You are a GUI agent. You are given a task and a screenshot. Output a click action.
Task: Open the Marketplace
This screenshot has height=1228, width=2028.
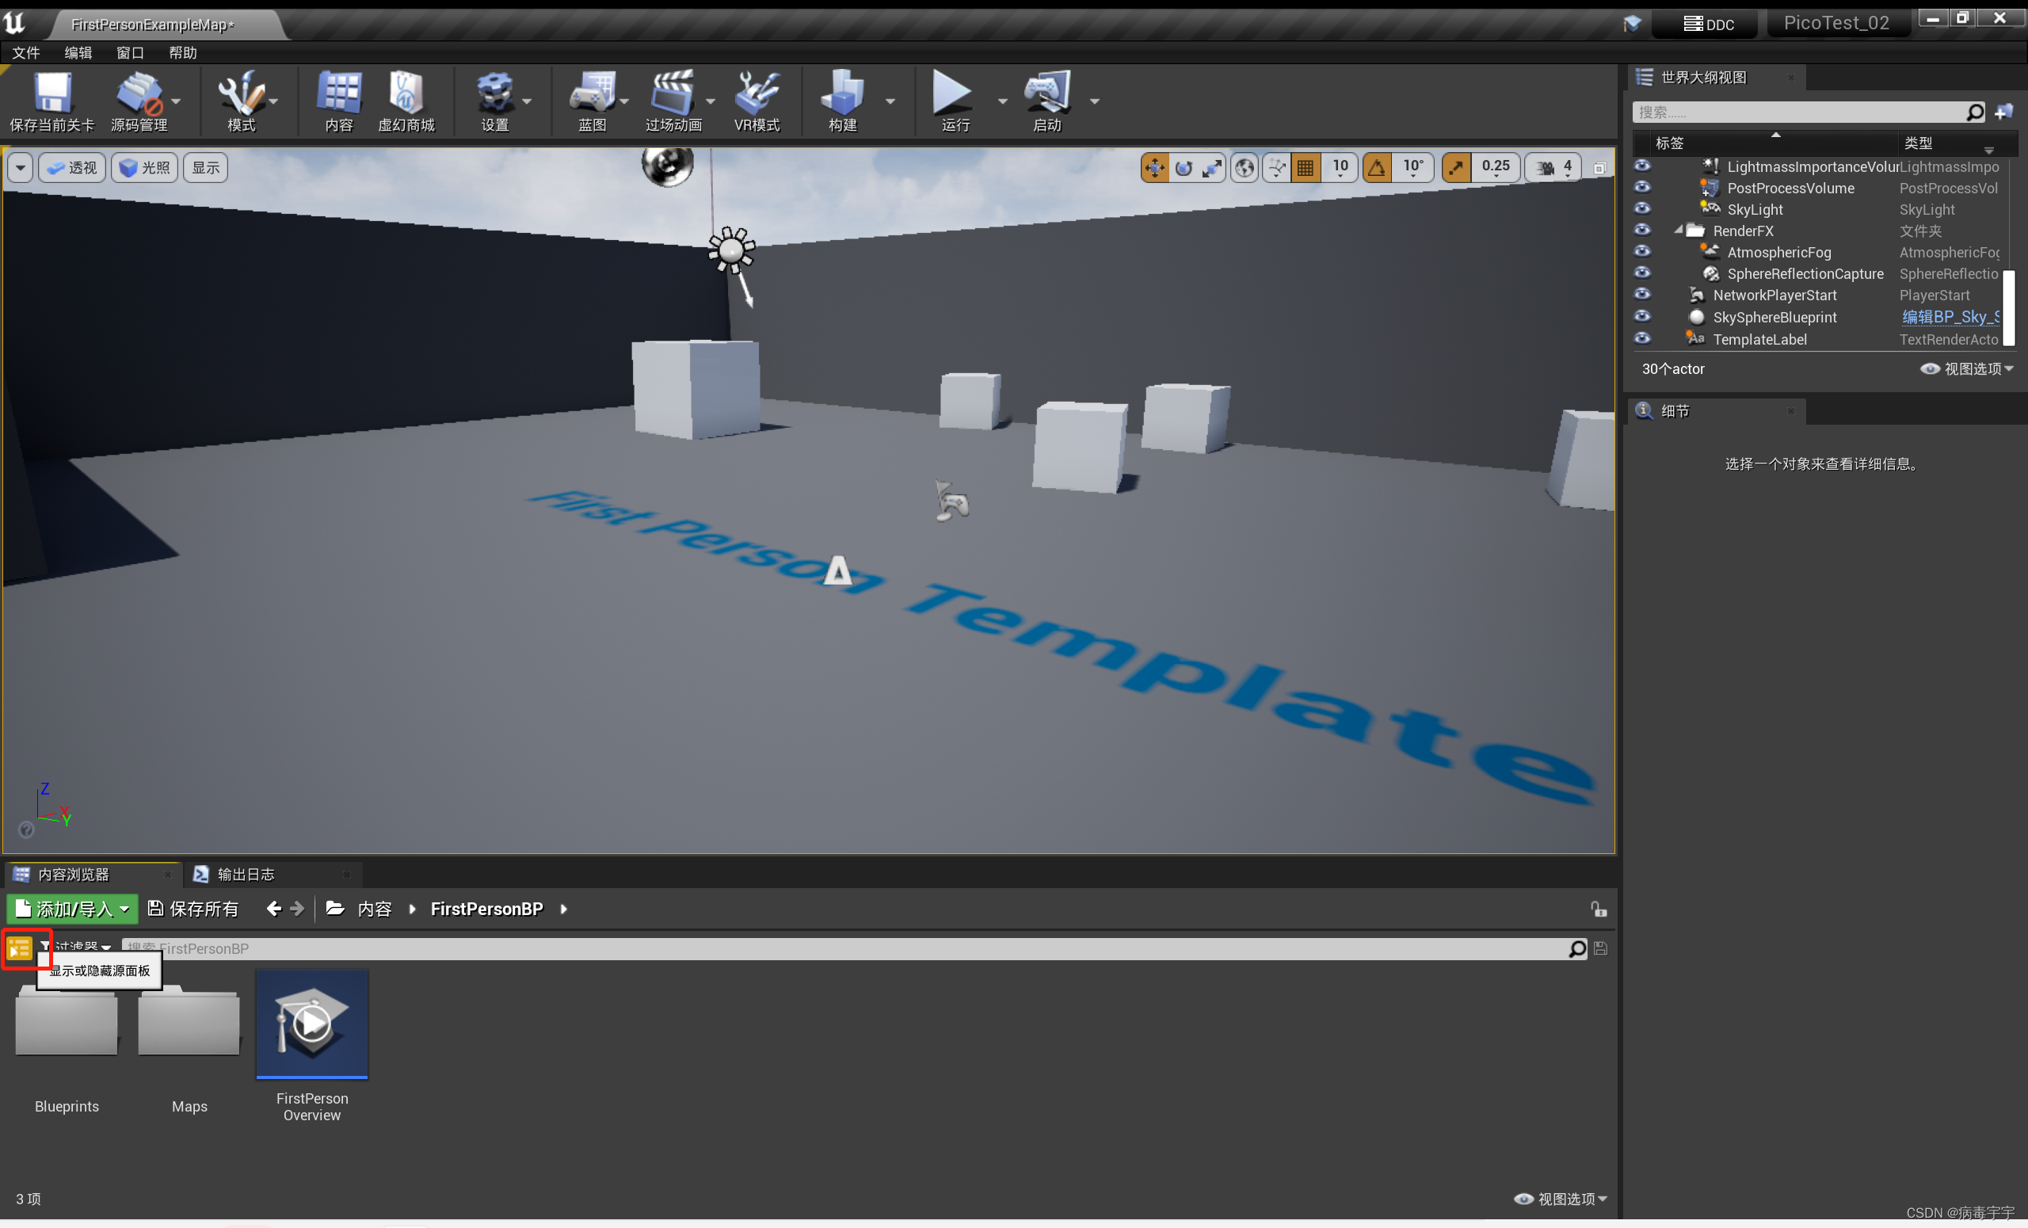pos(406,101)
